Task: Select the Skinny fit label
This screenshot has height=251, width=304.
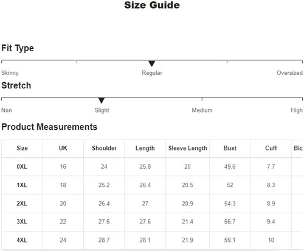Action: point(10,72)
